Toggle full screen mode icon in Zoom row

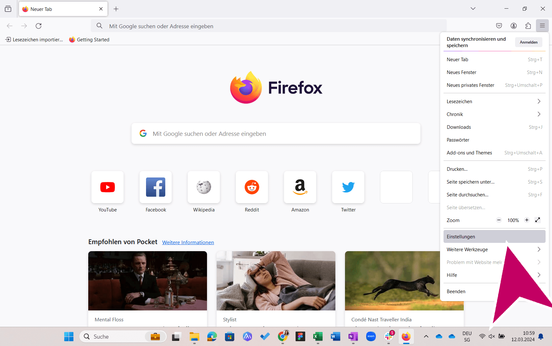[x=538, y=220]
